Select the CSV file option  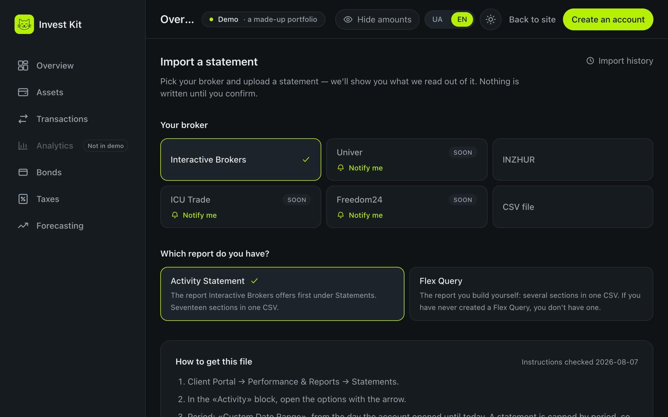pos(573,207)
